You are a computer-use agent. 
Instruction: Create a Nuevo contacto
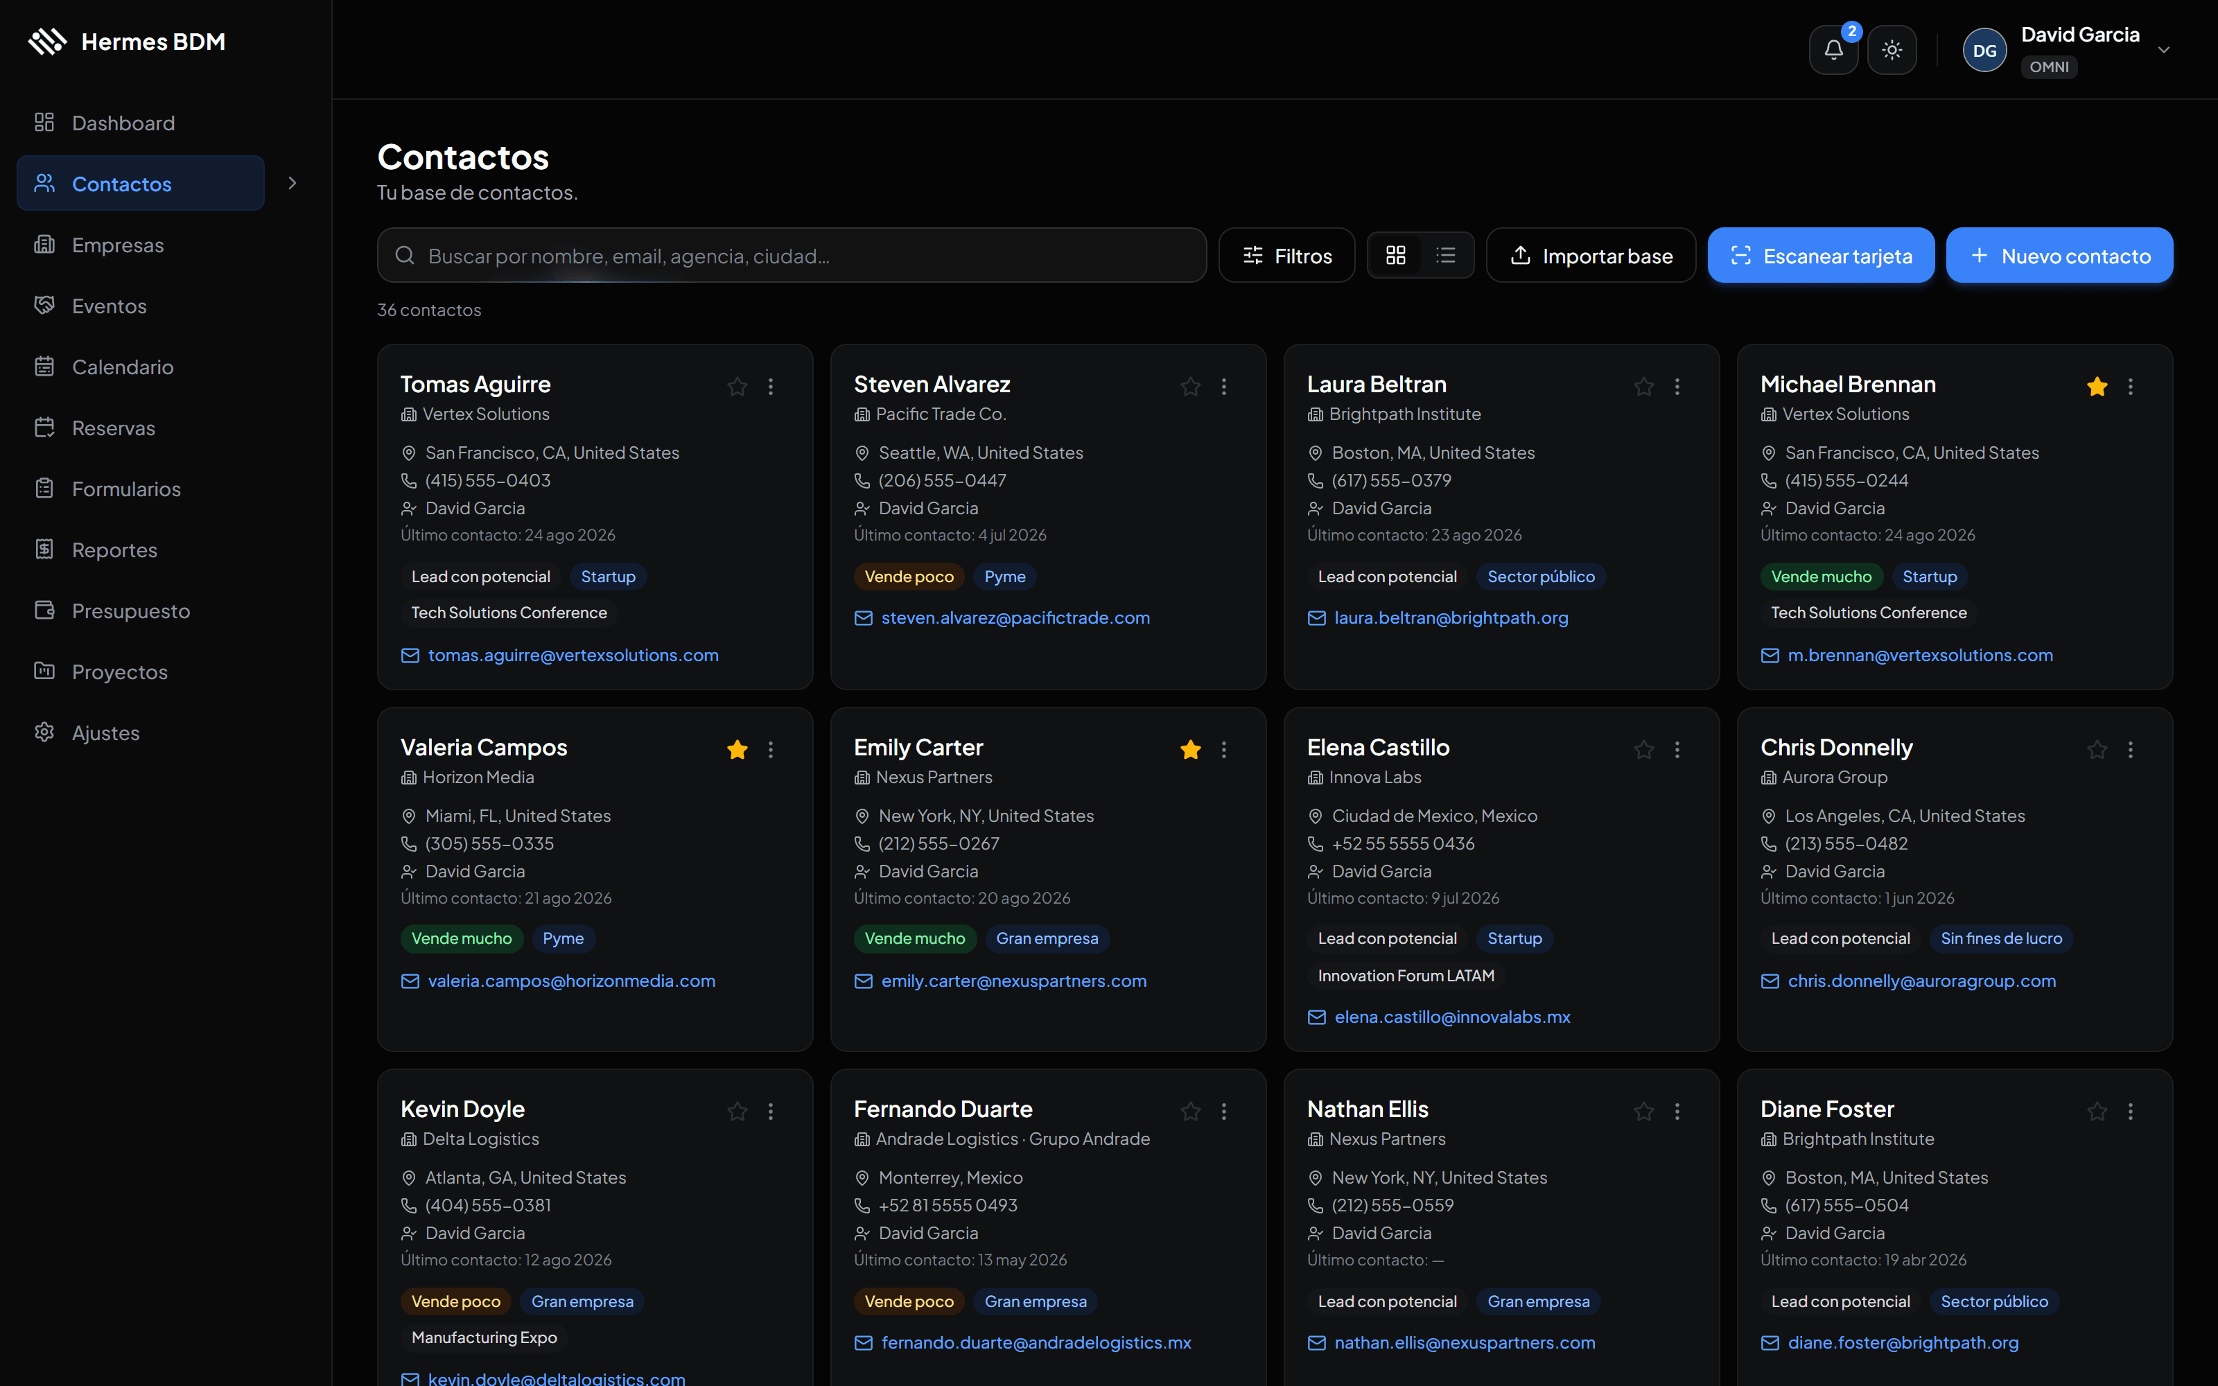click(2059, 256)
